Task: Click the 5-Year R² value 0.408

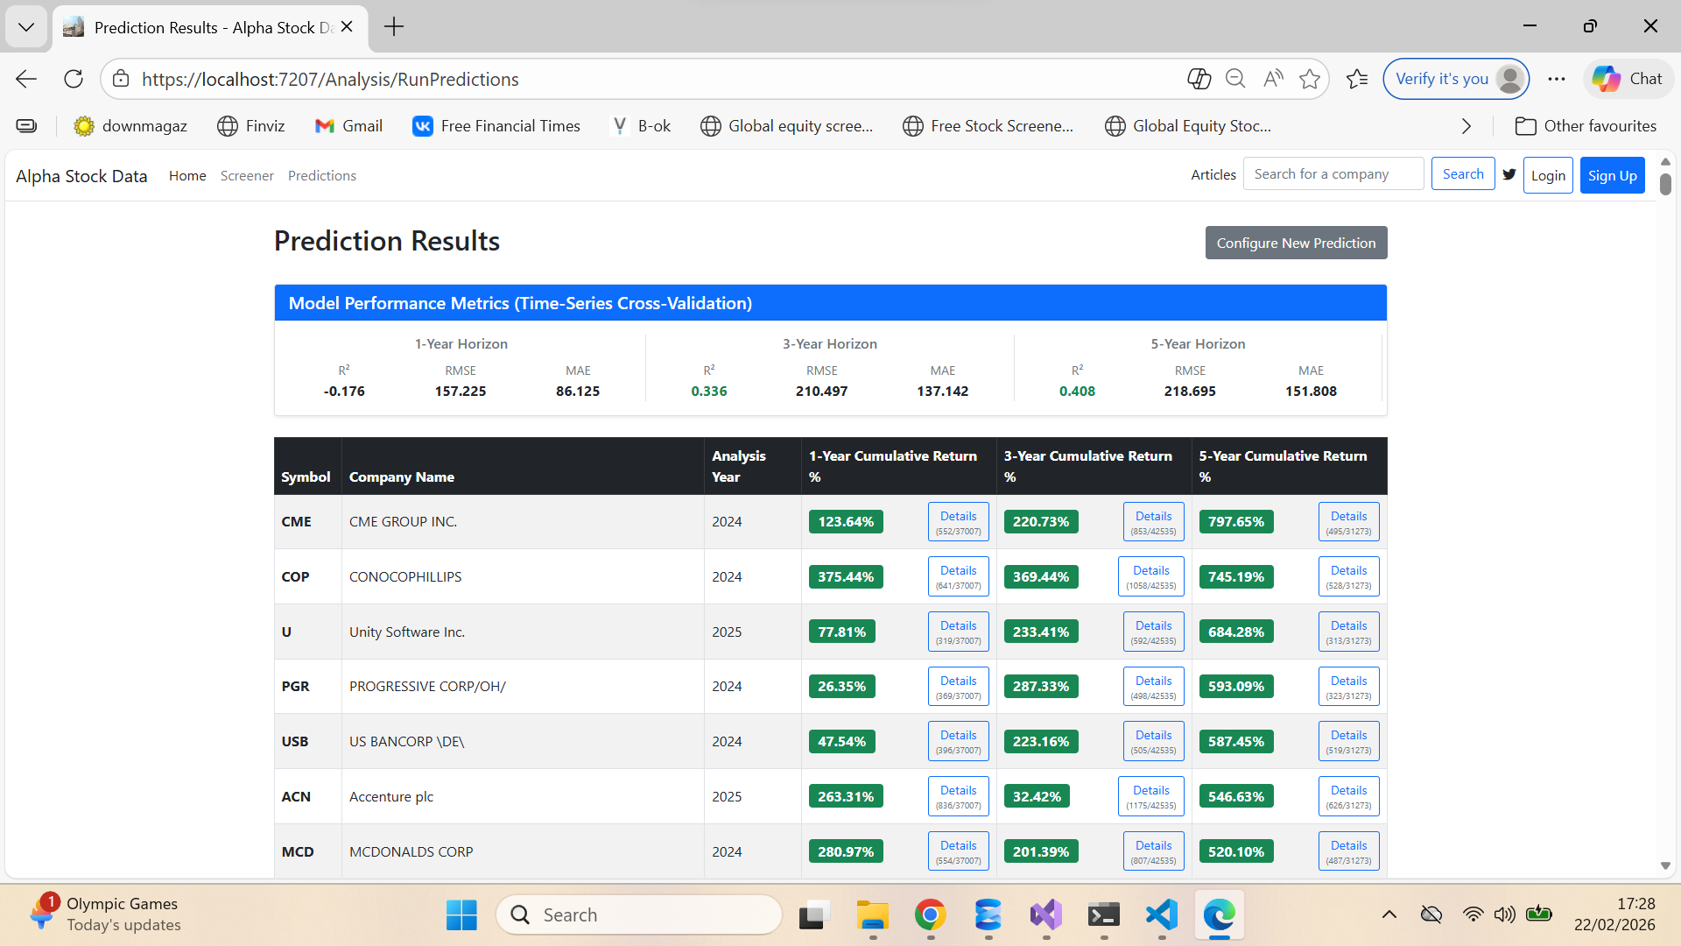Action: pos(1077,392)
